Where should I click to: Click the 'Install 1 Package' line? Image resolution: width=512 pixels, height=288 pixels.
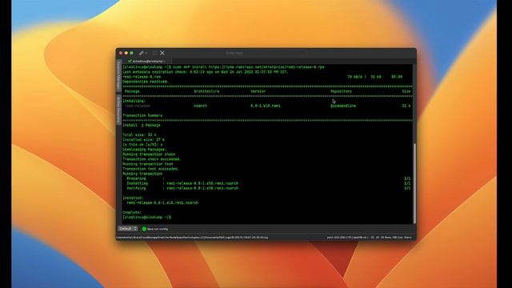coord(142,125)
